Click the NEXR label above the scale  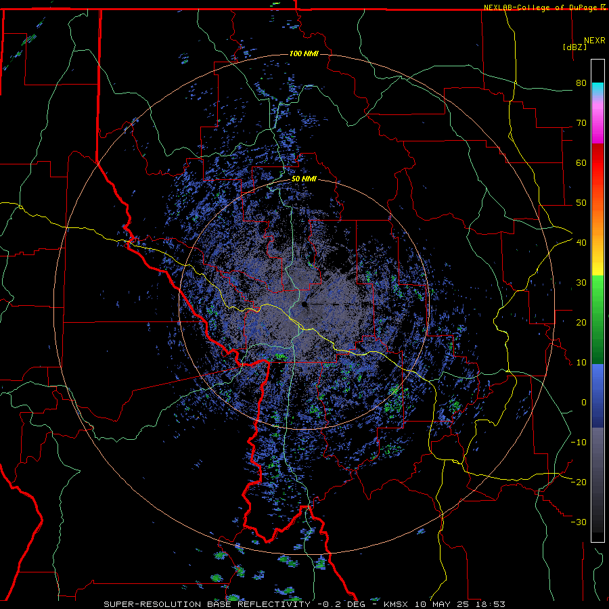coord(595,41)
